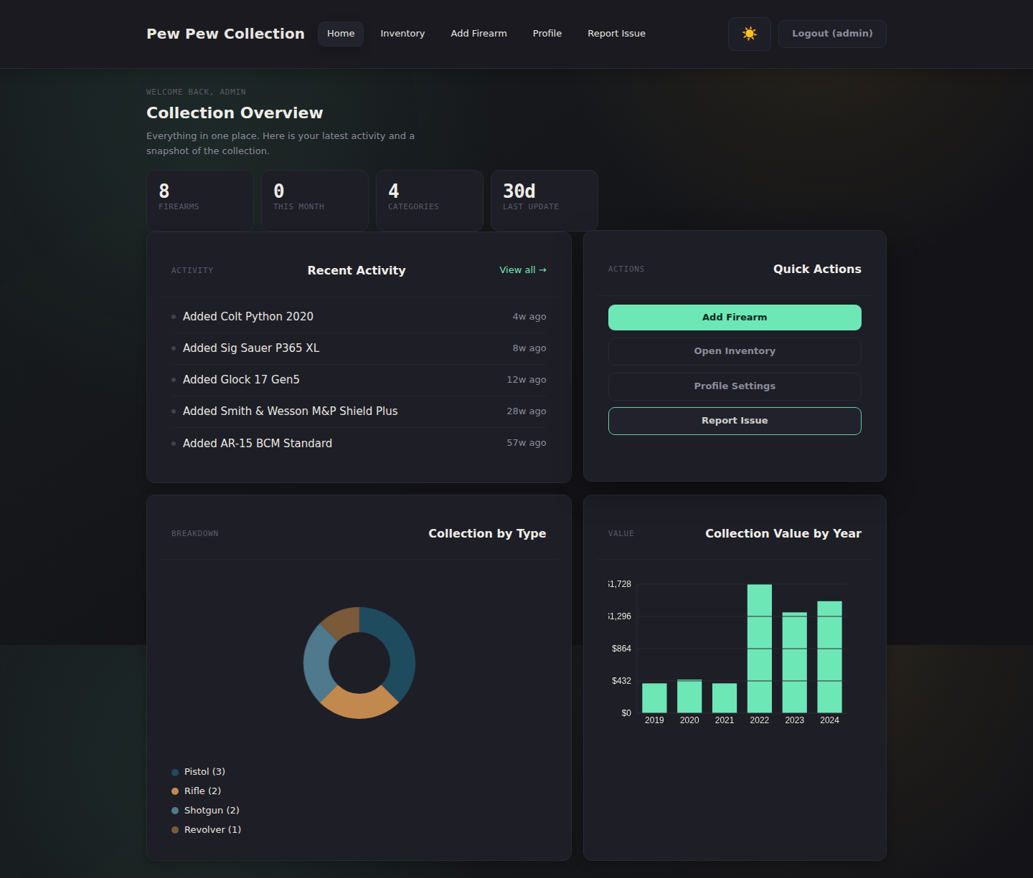Click the Pistol legend marker dot

(175, 772)
